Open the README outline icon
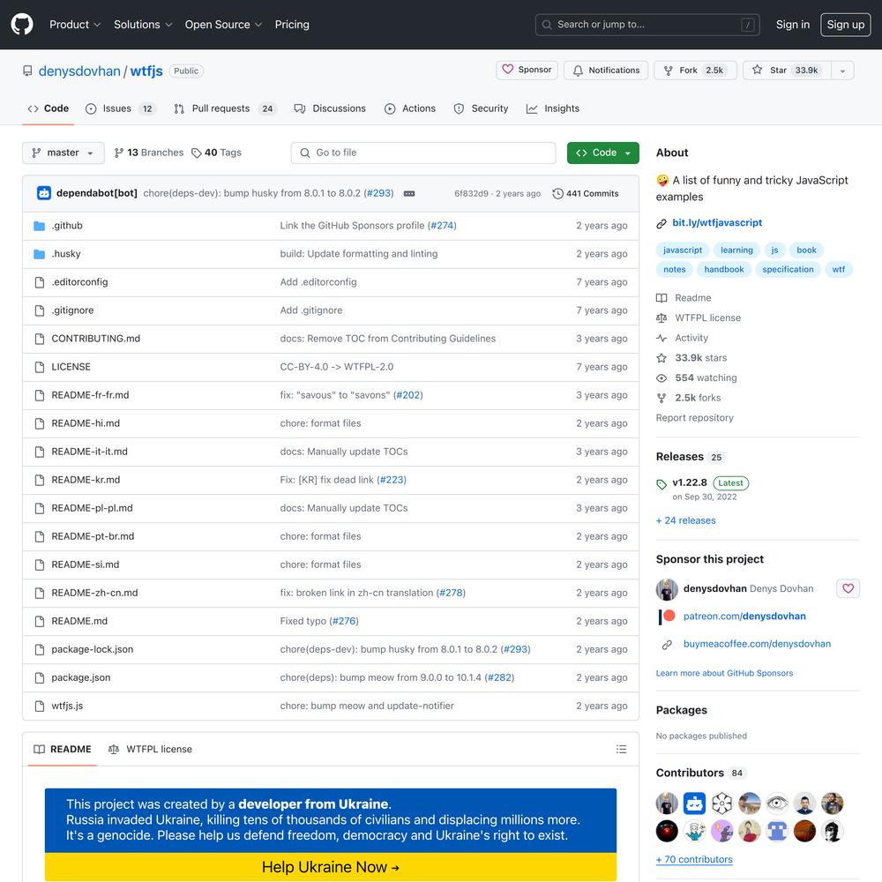The height and width of the screenshot is (882, 882). click(621, 749)
